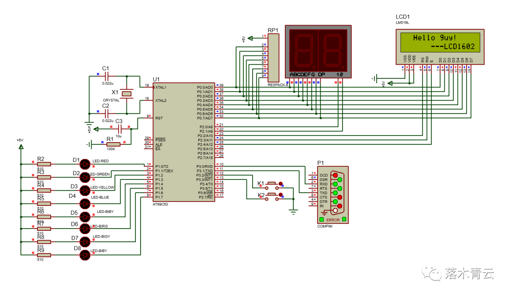Select the D4 blue LED symbol
This screenshot has width=511, height=296.
click(85, 203)
